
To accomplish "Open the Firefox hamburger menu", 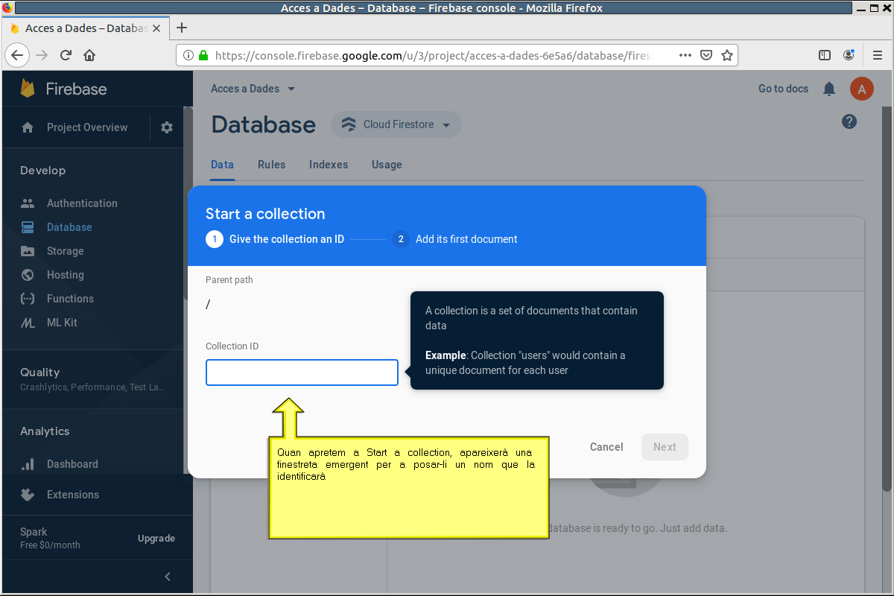I will pos(878,55).
